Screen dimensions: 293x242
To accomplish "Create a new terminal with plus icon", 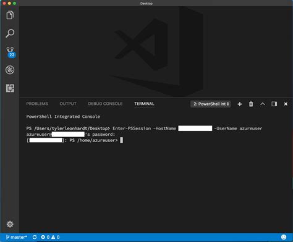I will coord(239,104).
